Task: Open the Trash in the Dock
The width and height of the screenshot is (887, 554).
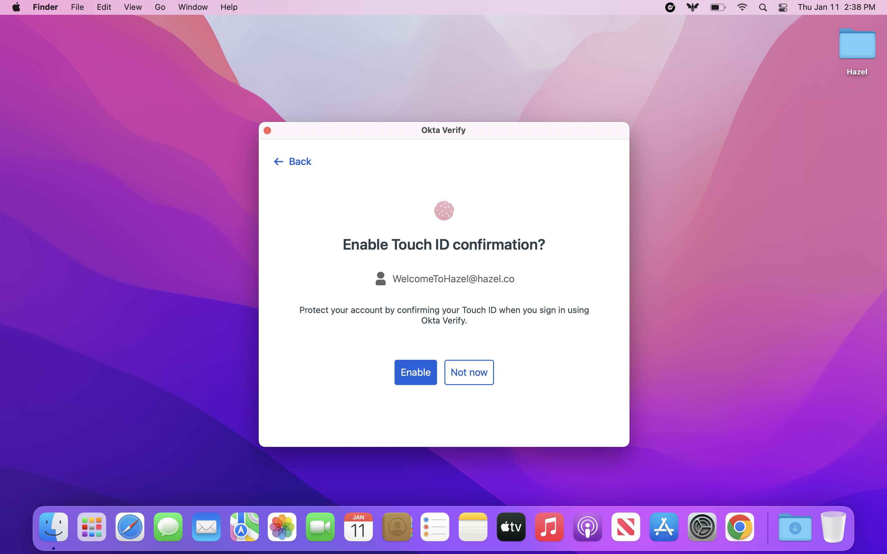Action: (x=833, y=527)
